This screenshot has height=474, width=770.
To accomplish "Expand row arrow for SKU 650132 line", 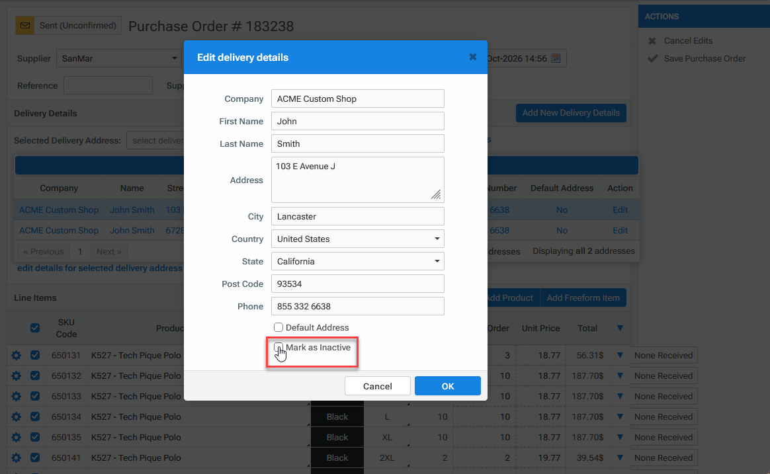I will coord(620,376).
